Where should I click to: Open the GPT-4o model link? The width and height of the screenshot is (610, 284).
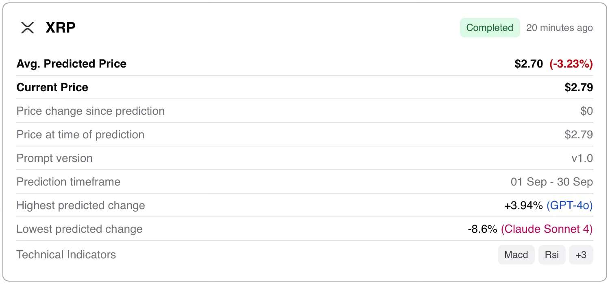[x=569, y=205]
